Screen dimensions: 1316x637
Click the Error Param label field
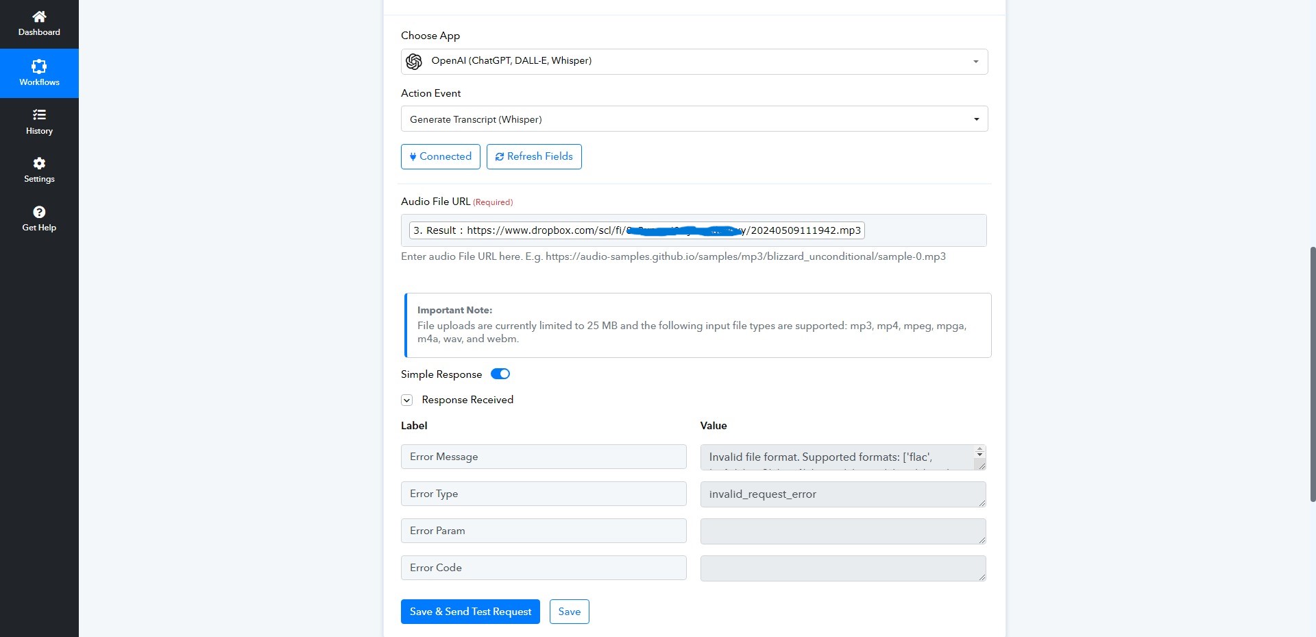(x=544, y=531)
